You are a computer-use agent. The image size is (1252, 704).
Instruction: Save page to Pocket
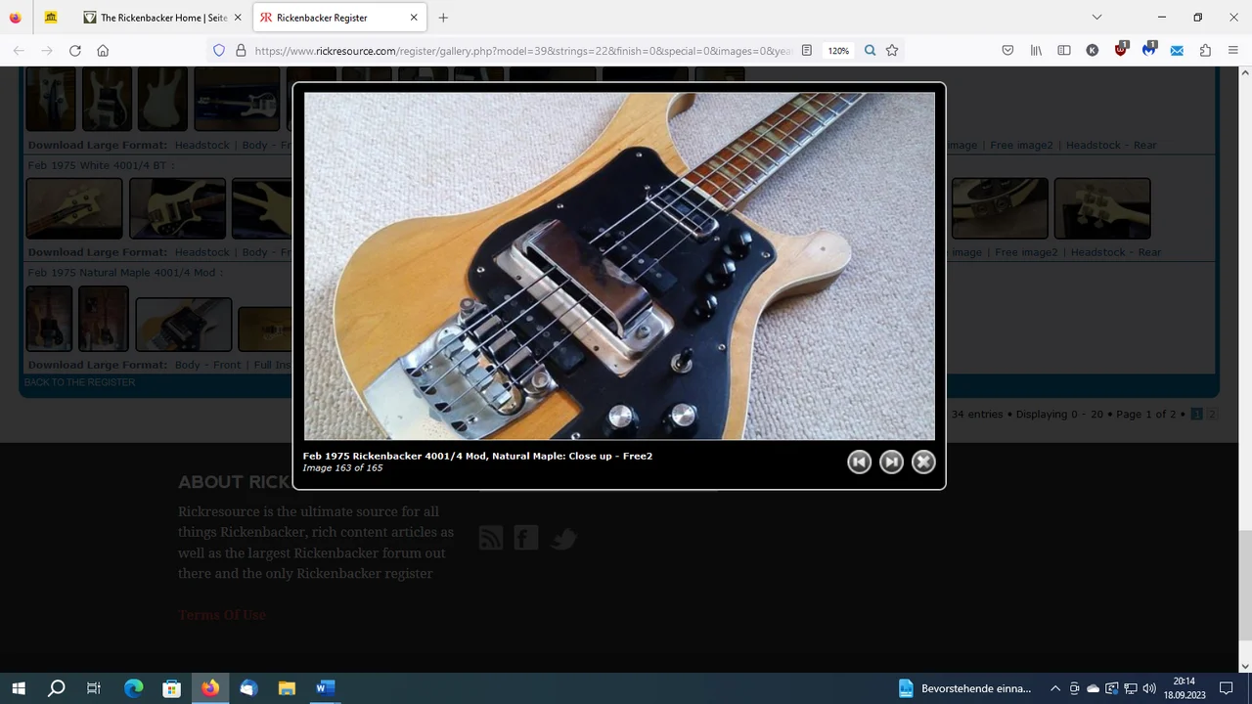1007,51
